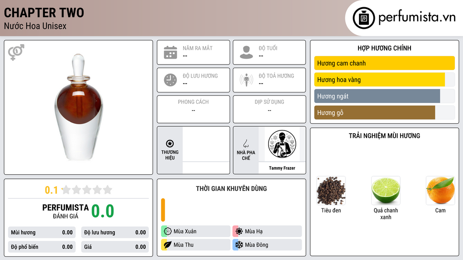Viewport: 463px width, 260px height.
Task: Select the Quả chanh xanh lime thumbnail
Action: coord(386,191)
